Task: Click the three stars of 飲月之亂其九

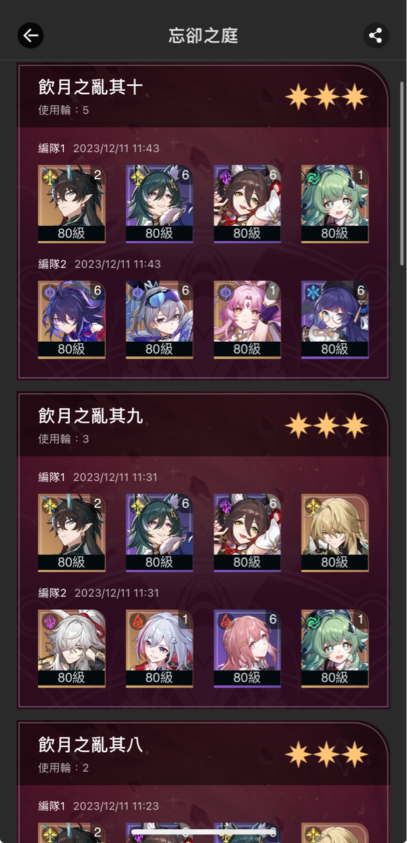Action: pos(327,425)
